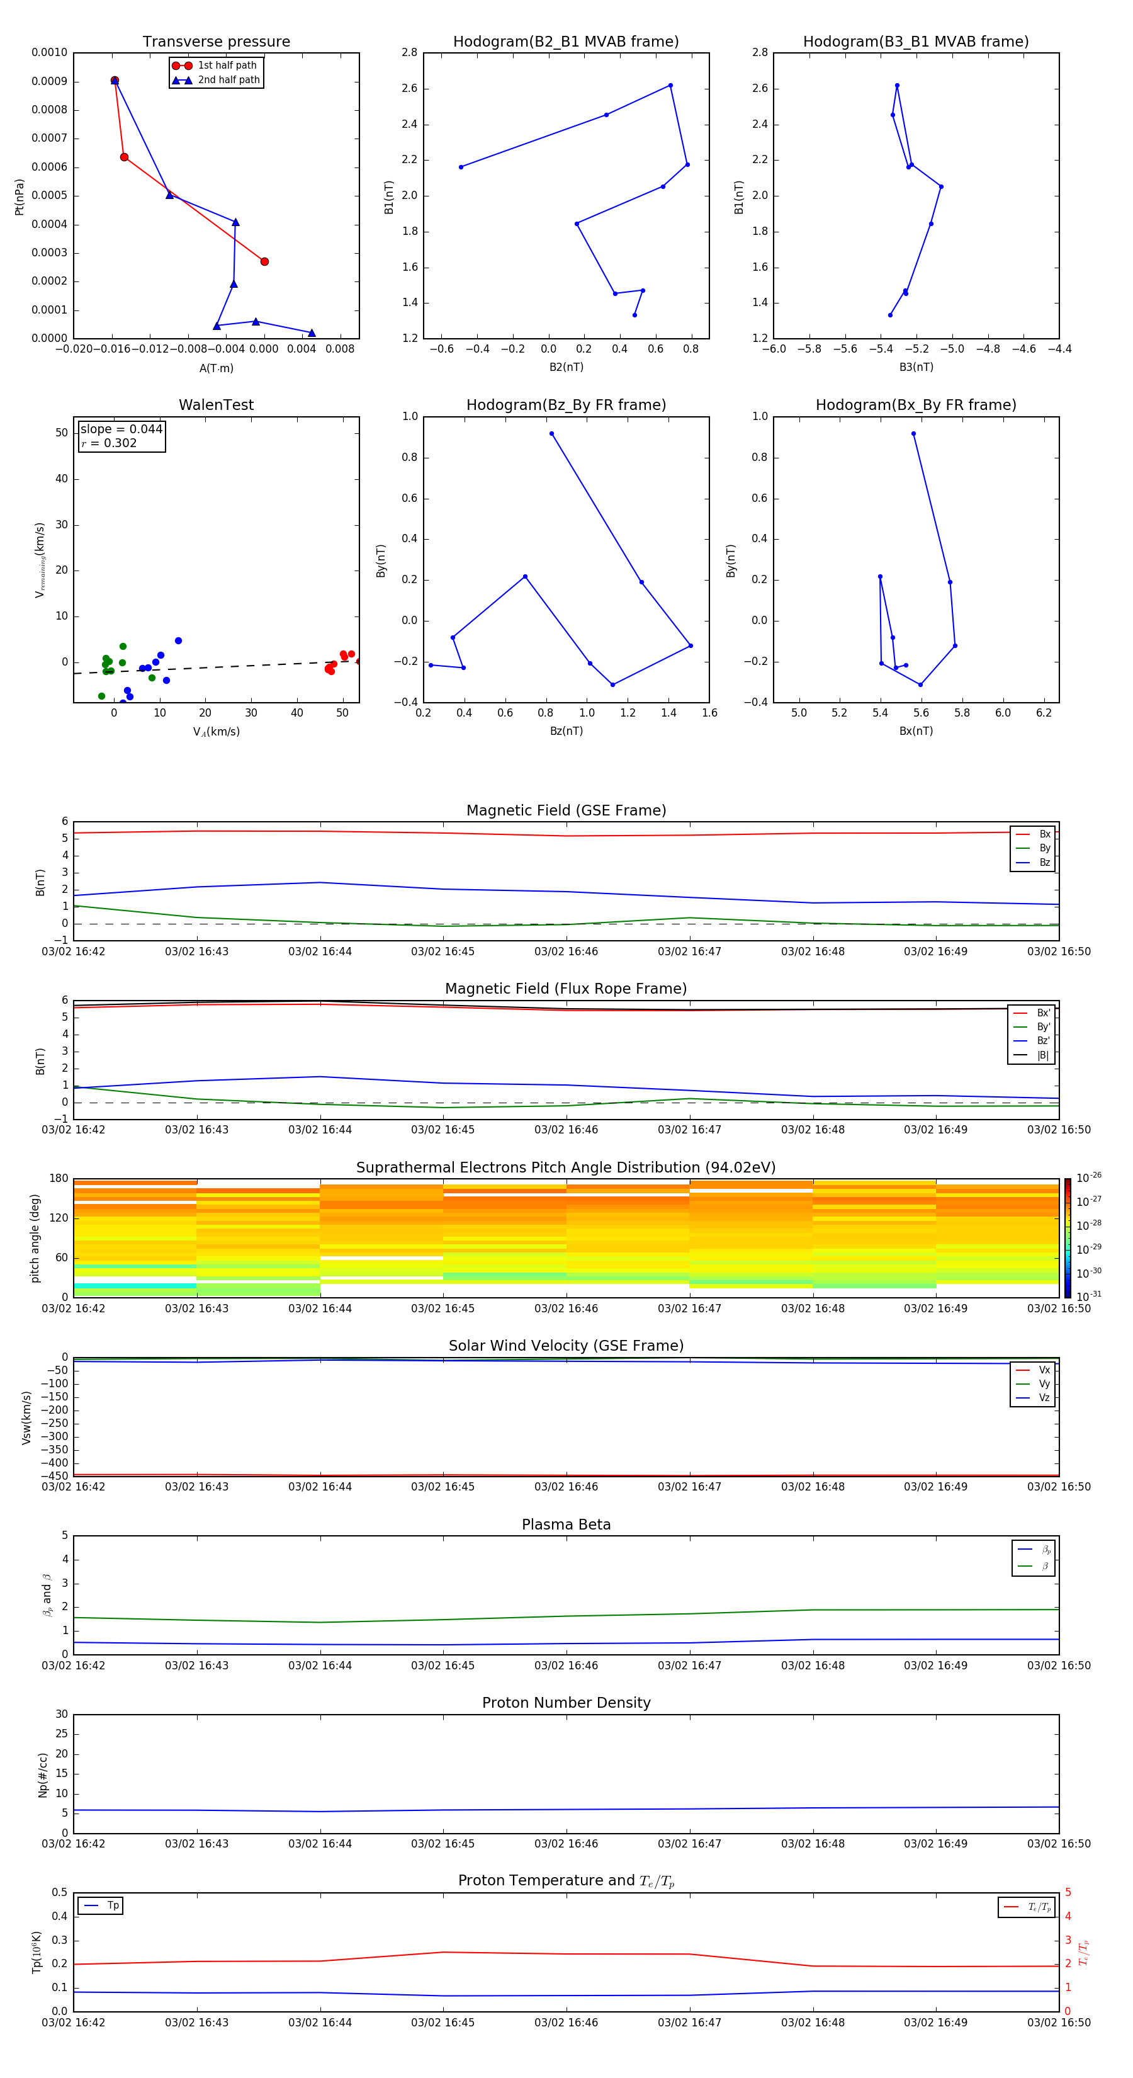Select the "Te/Tp" legend entry in temperature plot

[1027, 1908]
